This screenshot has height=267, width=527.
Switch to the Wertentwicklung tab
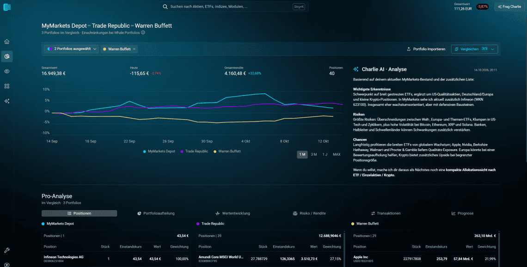click(233, 213)
